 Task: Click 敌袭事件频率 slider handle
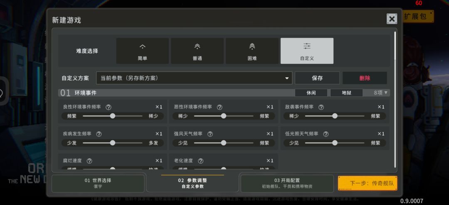coord(335,116)
